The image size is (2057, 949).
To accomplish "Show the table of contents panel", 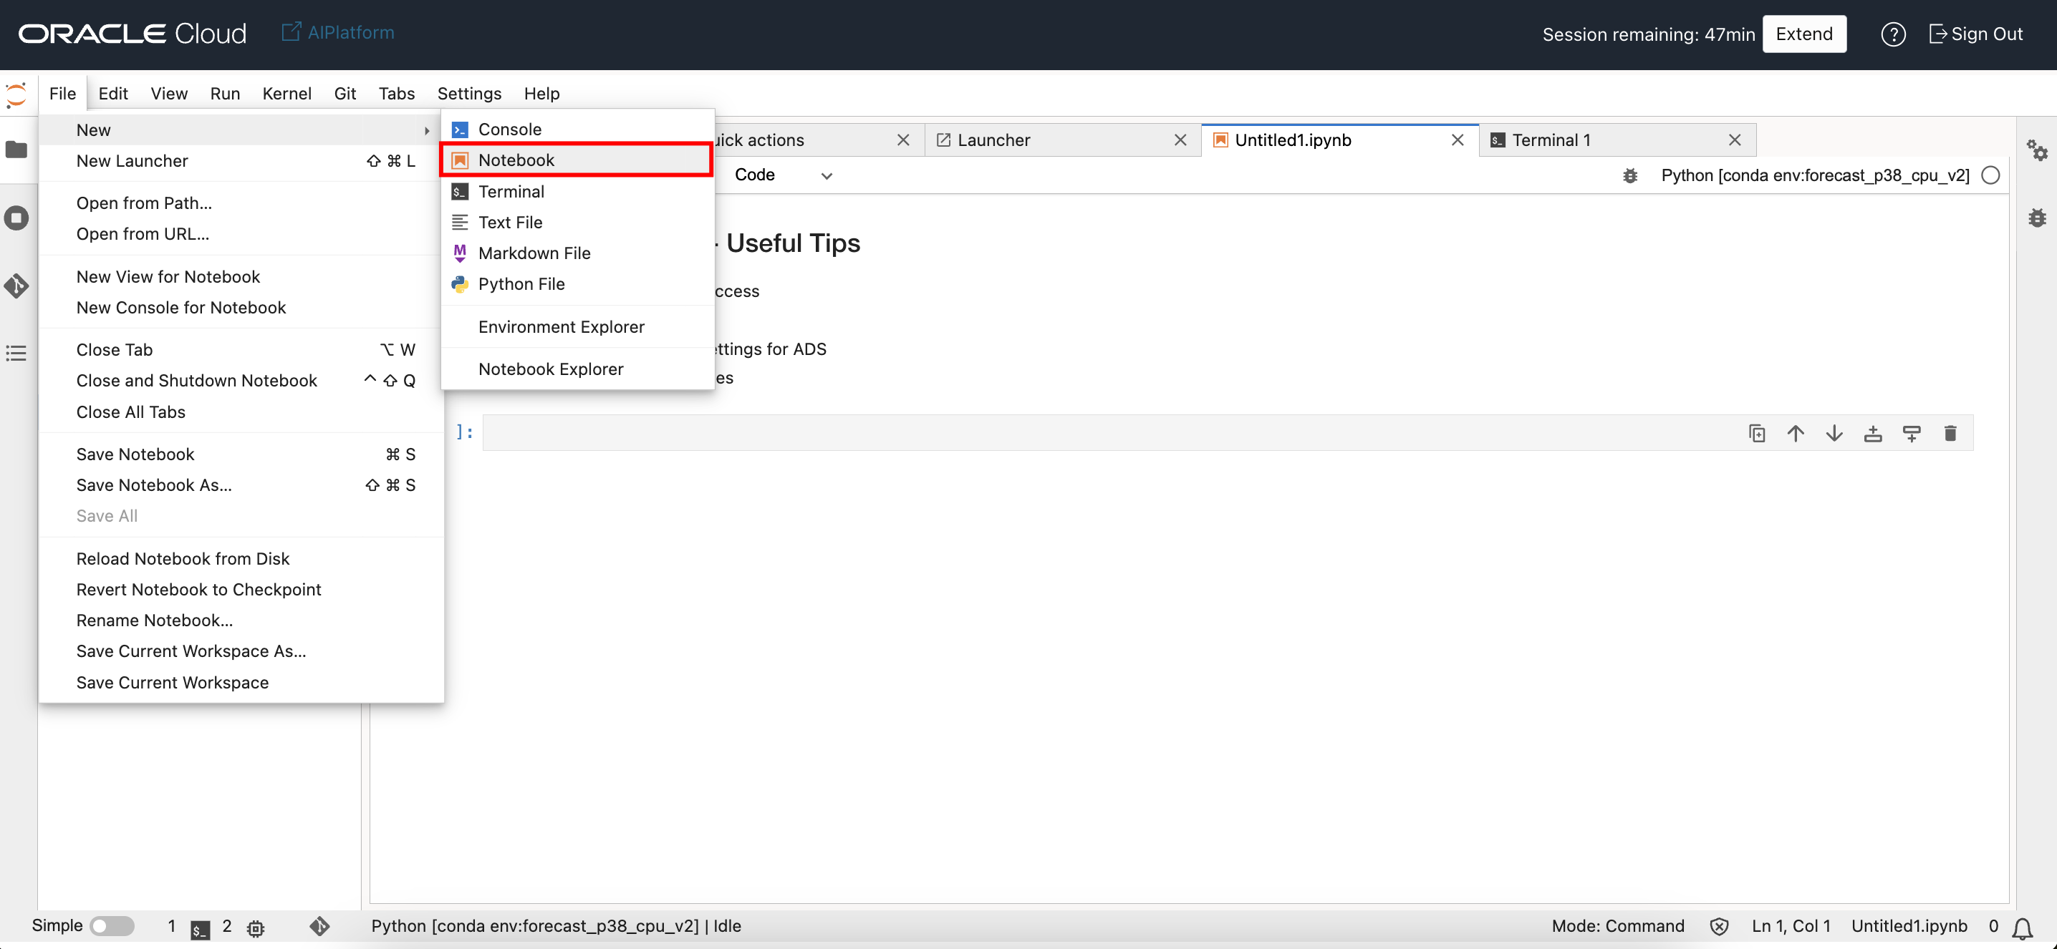I will (x=16, y=353).
